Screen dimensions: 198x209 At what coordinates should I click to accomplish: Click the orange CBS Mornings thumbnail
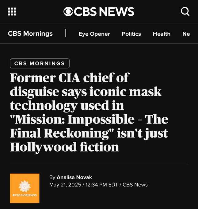click(x=25, y=188)
